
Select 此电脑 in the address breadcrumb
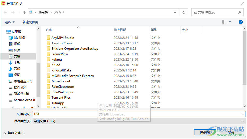tap(43, 12)
